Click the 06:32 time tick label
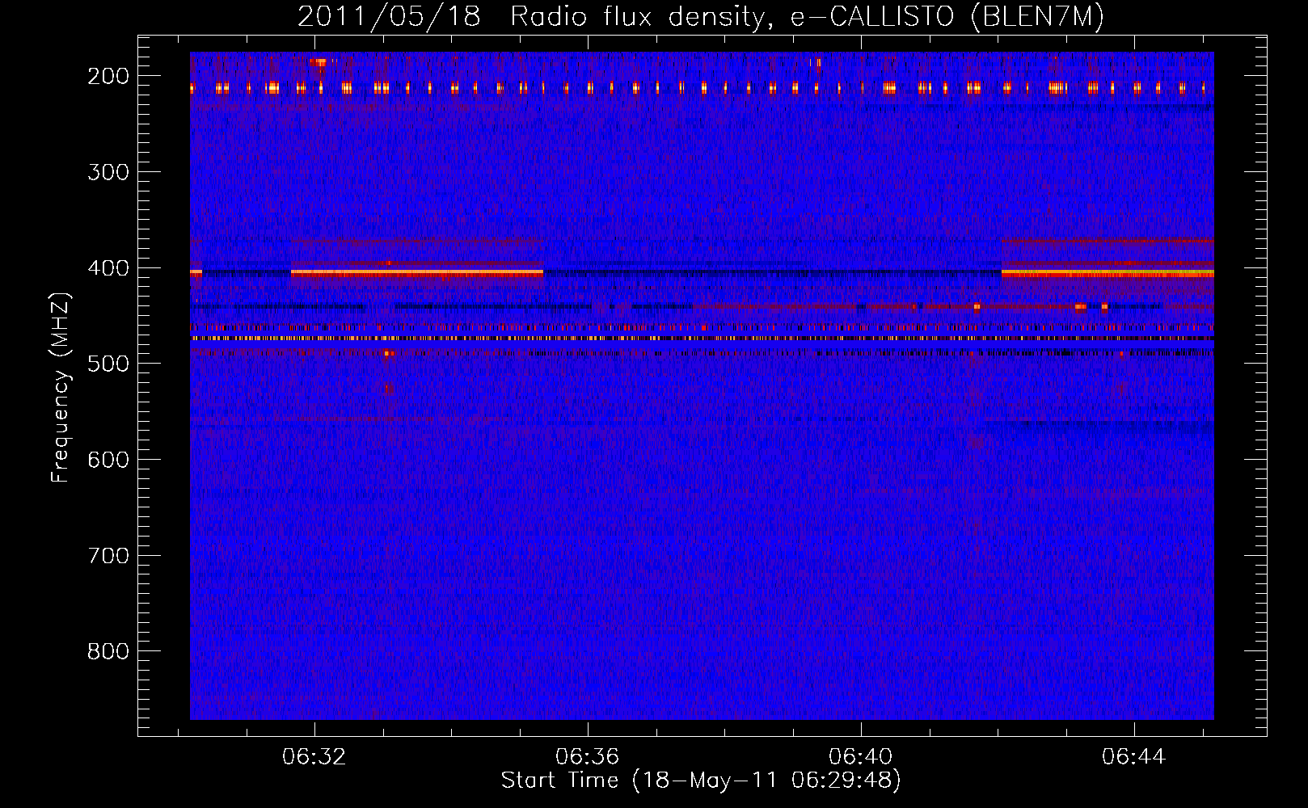The image size is (1308, 808). 314,756
